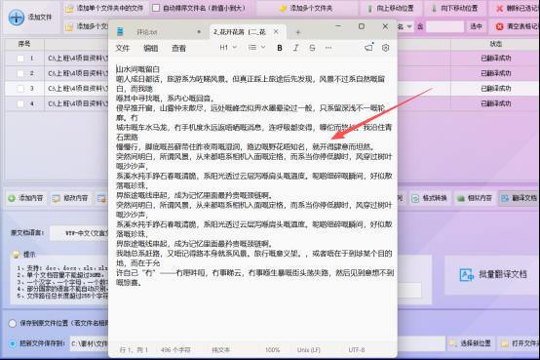Image resolution: width=540 pixels, height=360 pixels.
Task: Click the blue plus 添加文件 button
Action: tap(30, 17)
